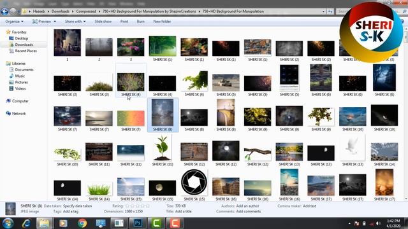Viewport: 408px width, 229px height.
Task: Open the Pictures library
Action: (x=21, y=82)
